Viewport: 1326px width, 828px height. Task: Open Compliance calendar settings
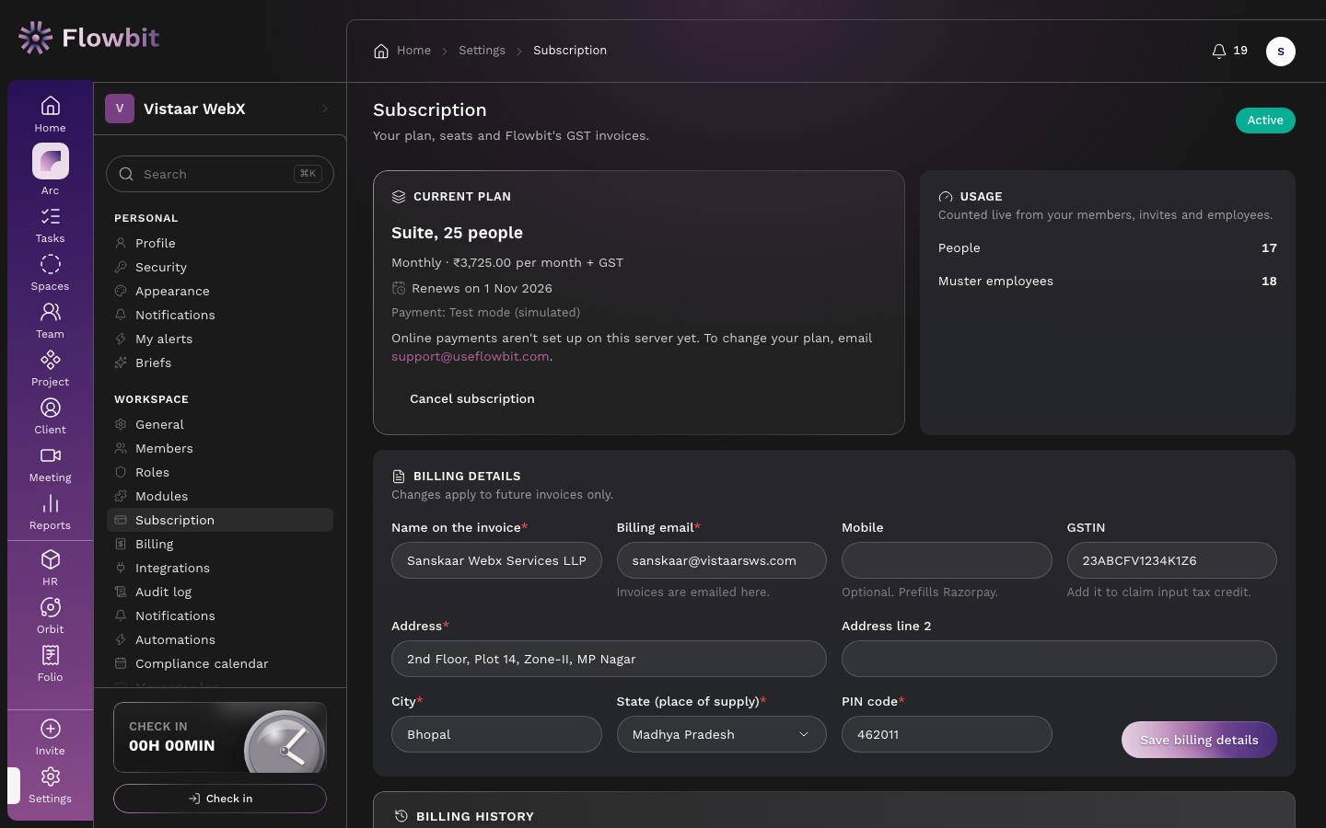[x=220, y=663]
